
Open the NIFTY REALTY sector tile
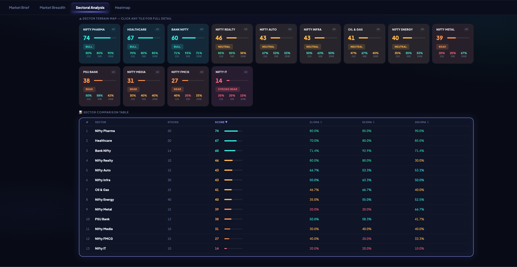pyautogui.click(x=232, y=44)
